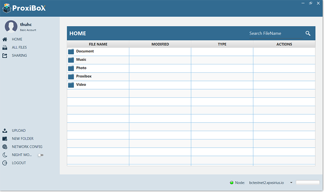Viewport: 325px width, 193px height.
Task: Click the Logout icon
Action: [x=5, y=163]
